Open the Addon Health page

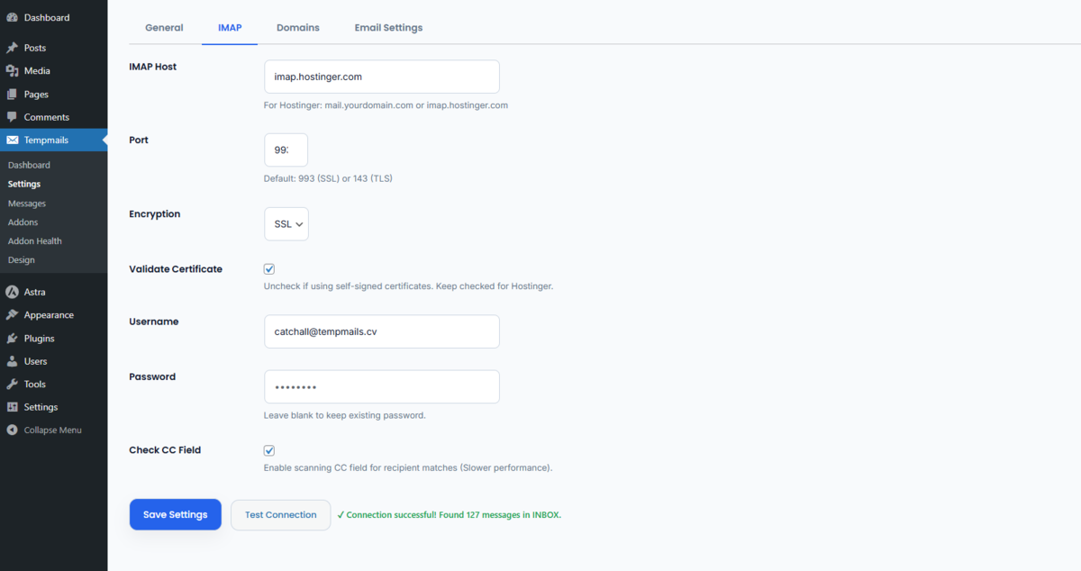point(34,240)
